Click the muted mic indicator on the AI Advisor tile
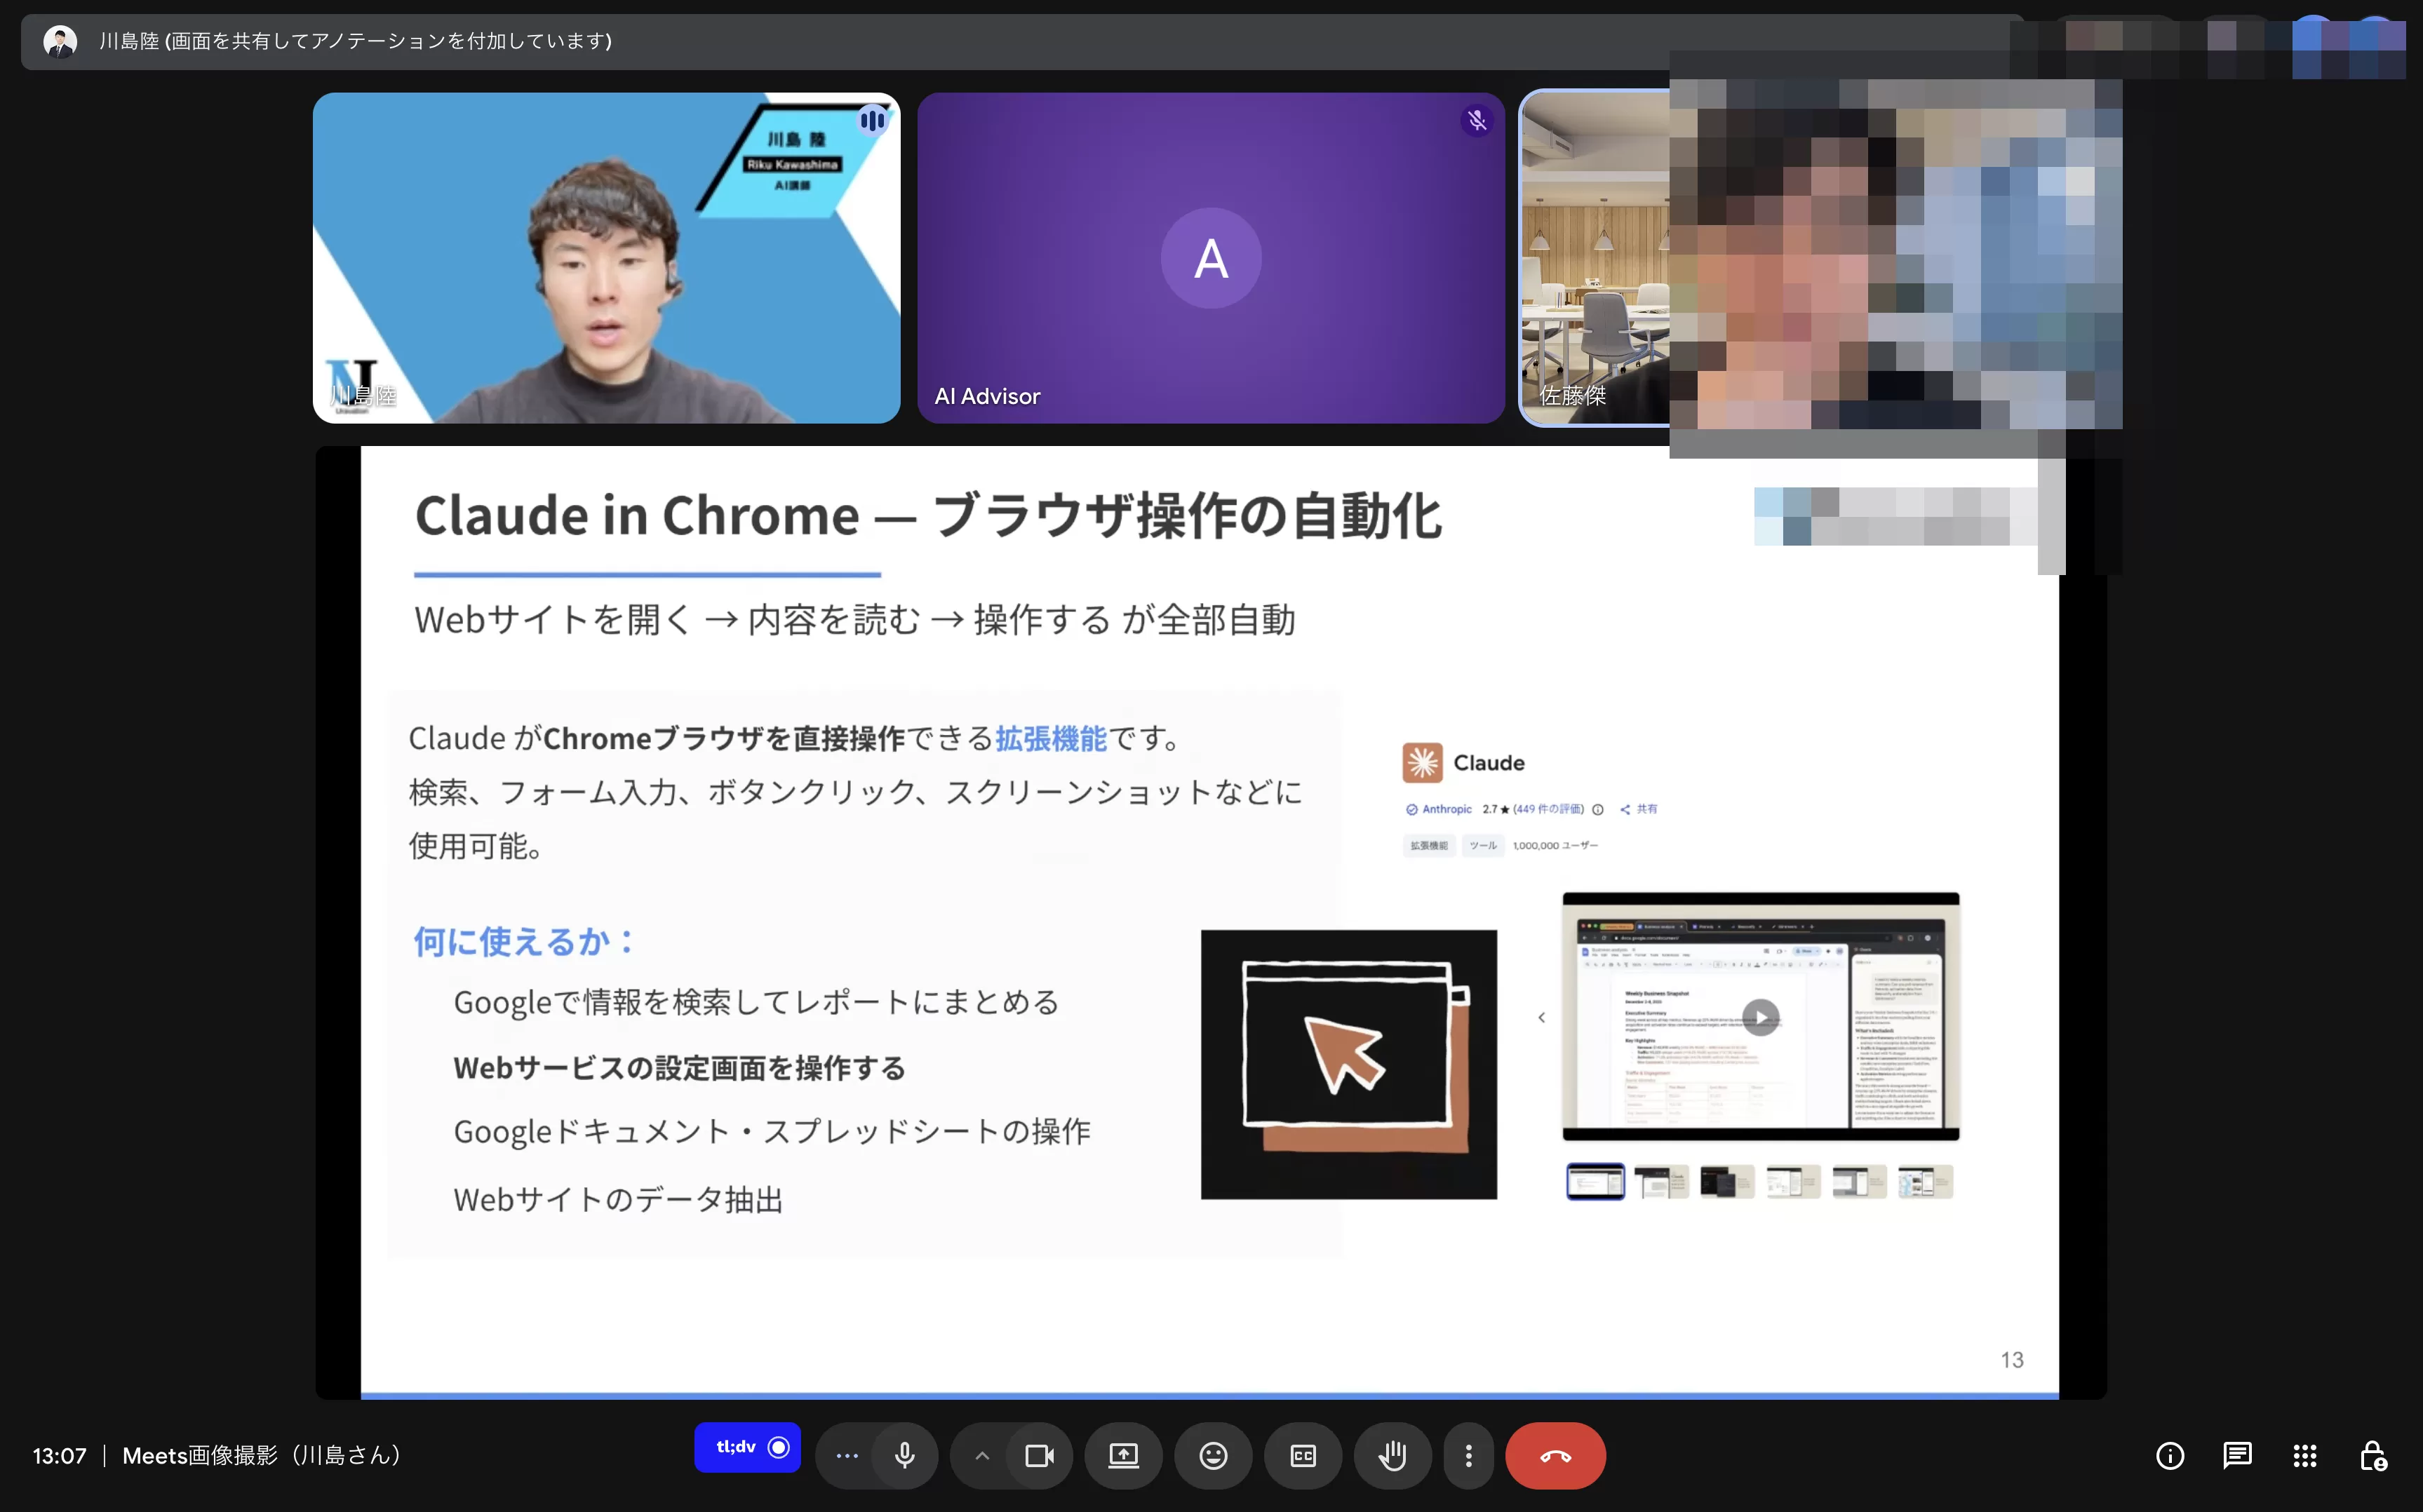2423x1512 pixels. [x=1477, y=121]
